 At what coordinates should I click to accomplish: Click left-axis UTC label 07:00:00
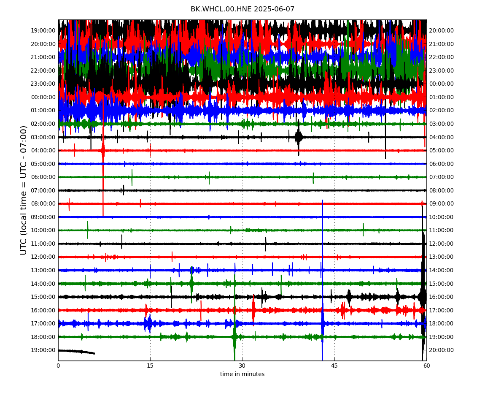pyautogui.click(x=43, y=190)
